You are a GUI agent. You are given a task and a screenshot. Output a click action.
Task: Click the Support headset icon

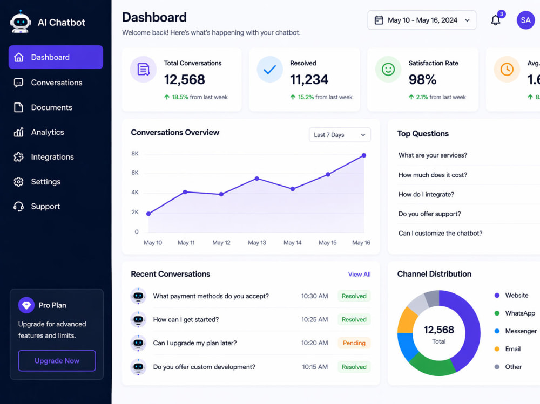click(x=18, y=207)
